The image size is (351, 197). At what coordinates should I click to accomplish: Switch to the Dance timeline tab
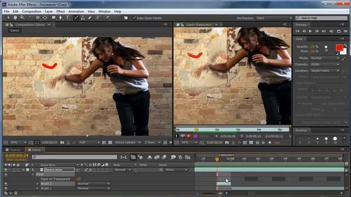click(x=35, y=149)
